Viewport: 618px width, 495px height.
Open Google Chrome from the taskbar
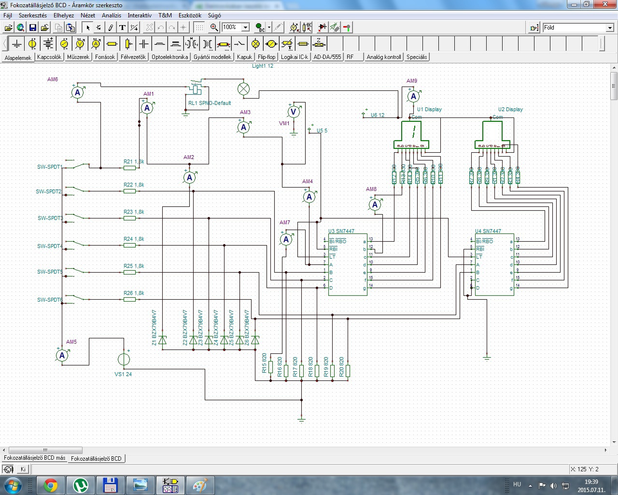click(51, 485)
